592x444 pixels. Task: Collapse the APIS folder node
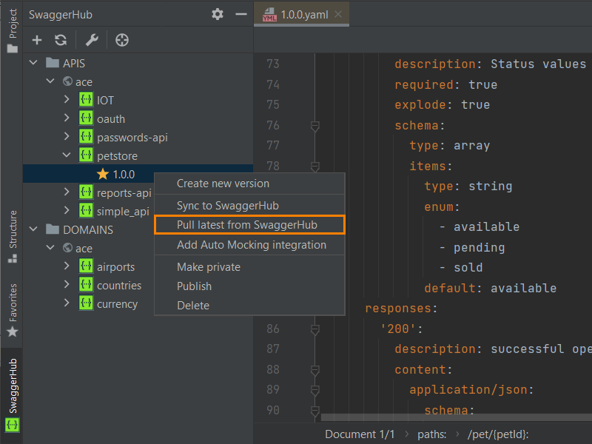pyautogui.click(x=33, y=63)
